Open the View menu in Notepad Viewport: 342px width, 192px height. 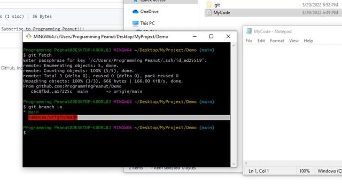[294, 41]
